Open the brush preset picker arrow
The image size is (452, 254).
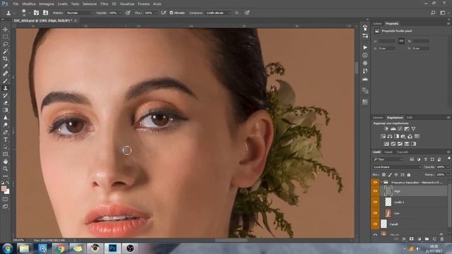(29, 13)
